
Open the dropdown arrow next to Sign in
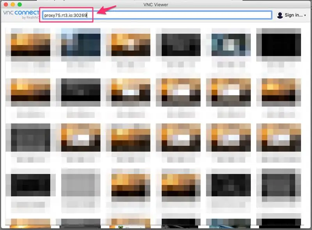tap(305, 15)
